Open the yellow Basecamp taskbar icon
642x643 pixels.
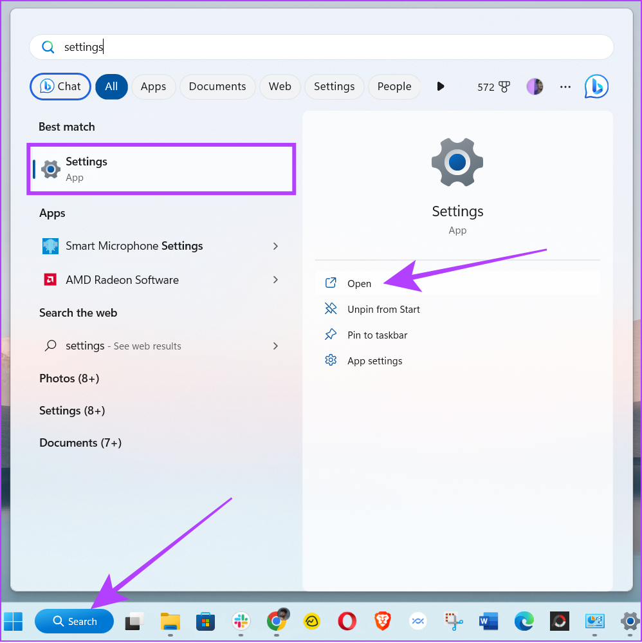pyautogui.click(x=311, y=621)
